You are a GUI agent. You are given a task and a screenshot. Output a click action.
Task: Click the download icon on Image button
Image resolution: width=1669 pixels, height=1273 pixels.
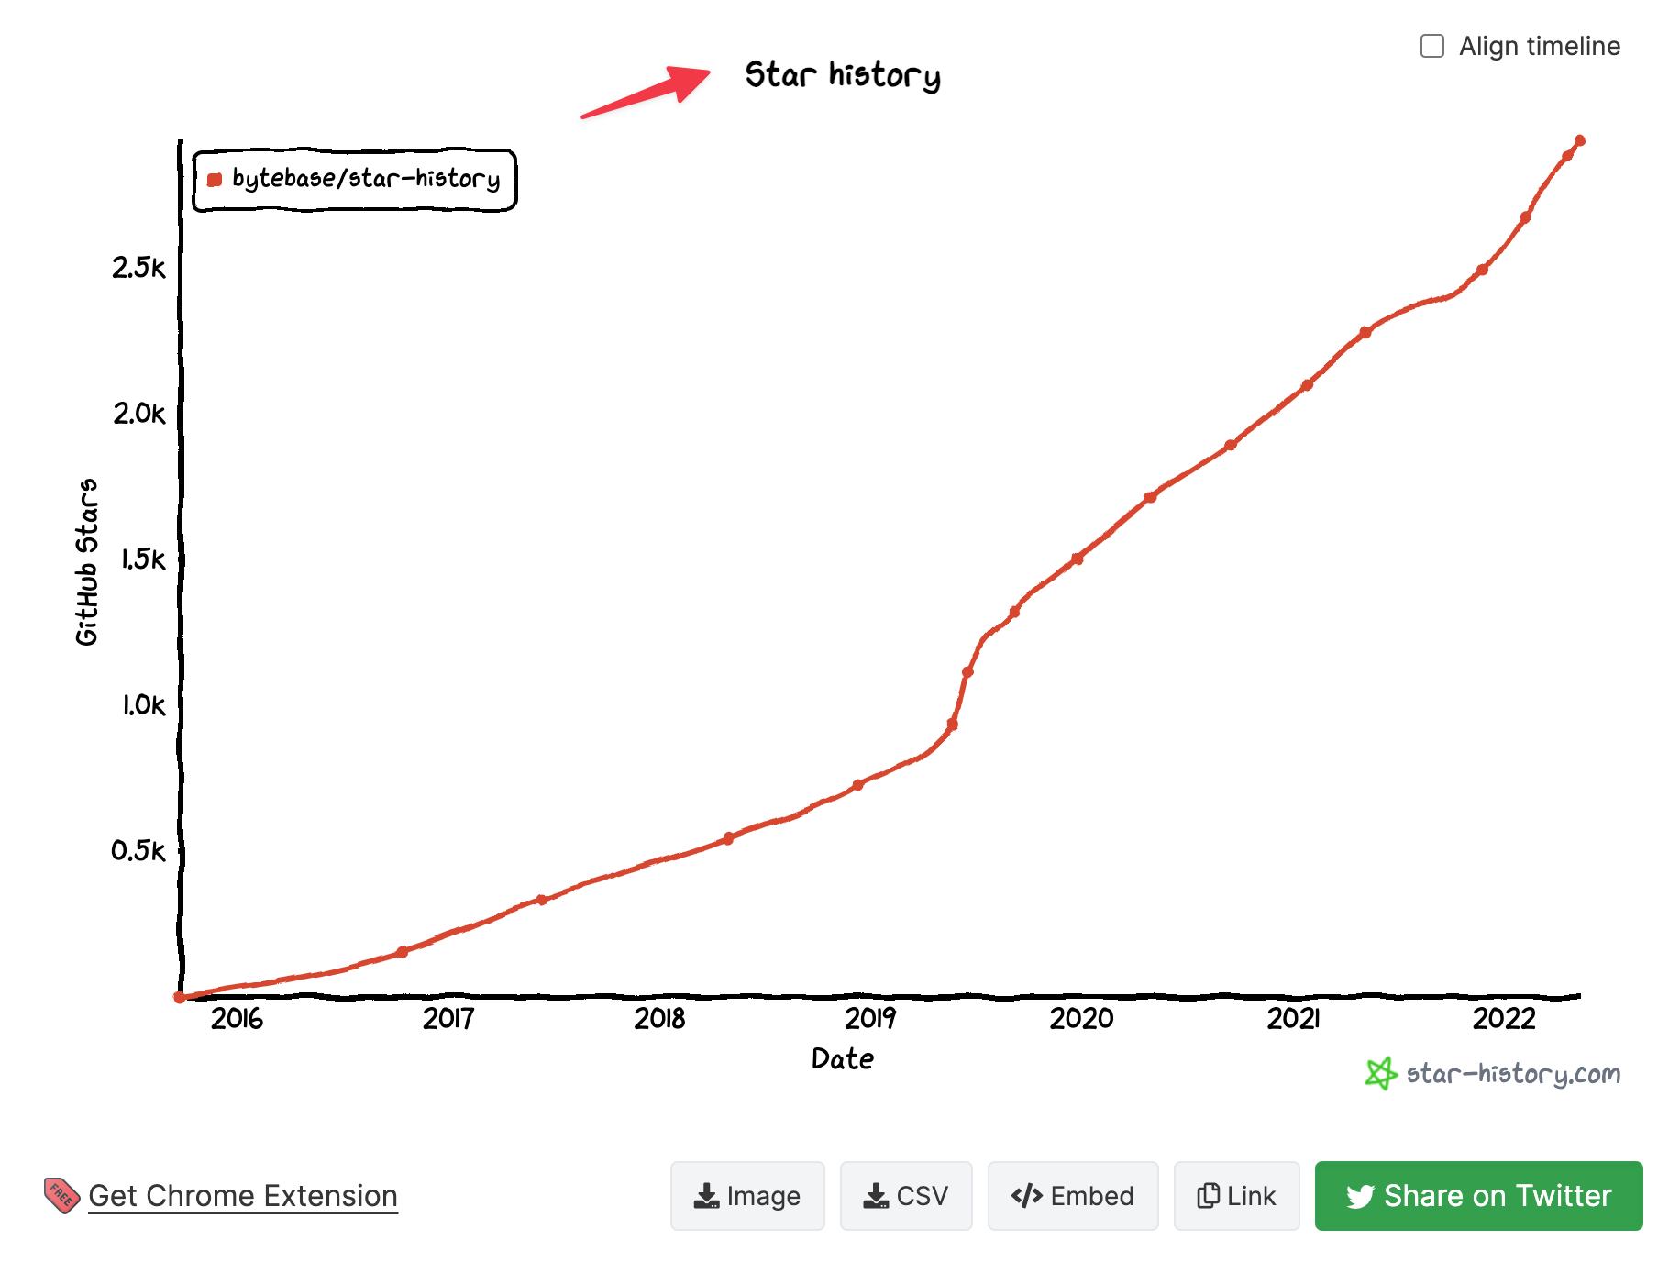tap(706, 1196)
